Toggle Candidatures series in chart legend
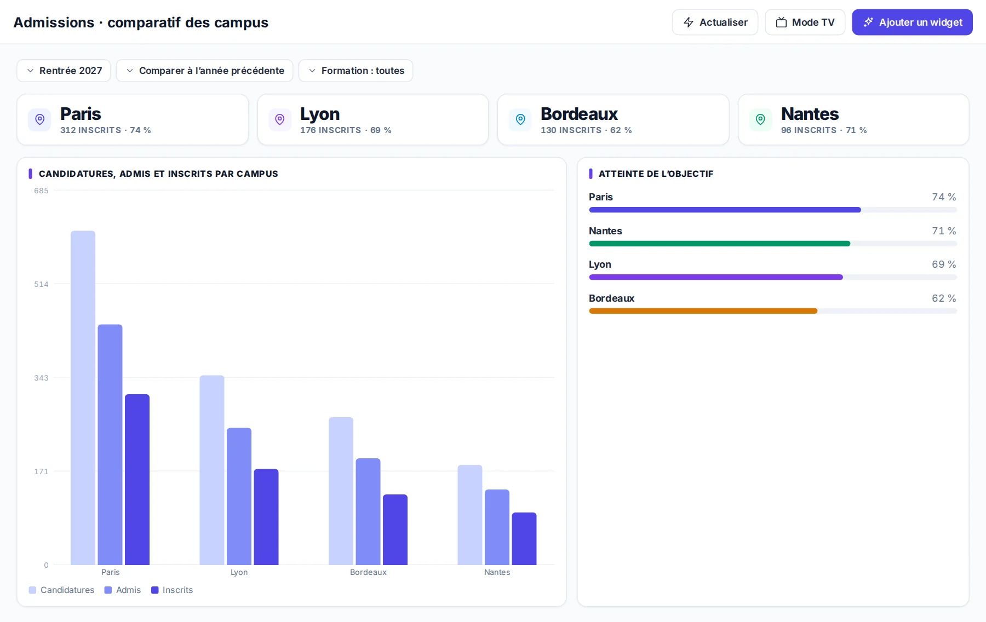Viewport: 986px width, 622px height. click(61, 590)
